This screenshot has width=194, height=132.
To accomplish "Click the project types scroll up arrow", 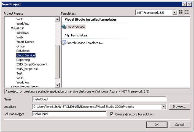I will 57,19.
